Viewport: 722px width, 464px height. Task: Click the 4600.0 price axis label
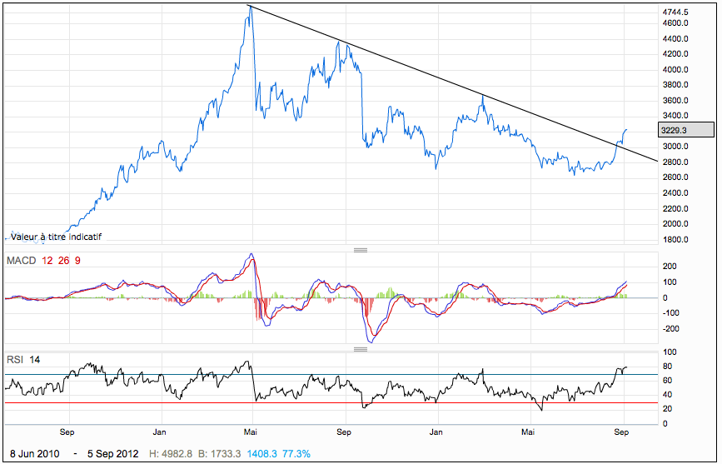[675, 23]
